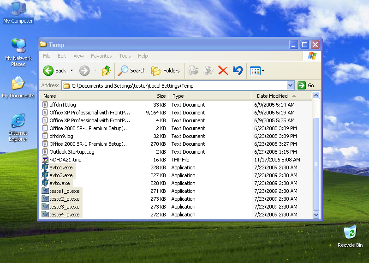Click the scrollbar up arrow
Image resolution: width=369 pixels, height=263 pixels.
(316, 96)
